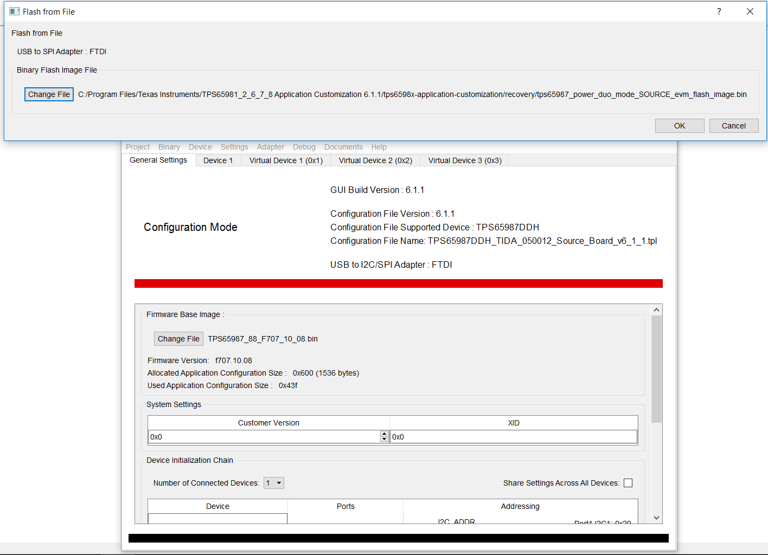Increase Customer Version with up spinner arrow

pyautogui.click(x=385, y=434)
